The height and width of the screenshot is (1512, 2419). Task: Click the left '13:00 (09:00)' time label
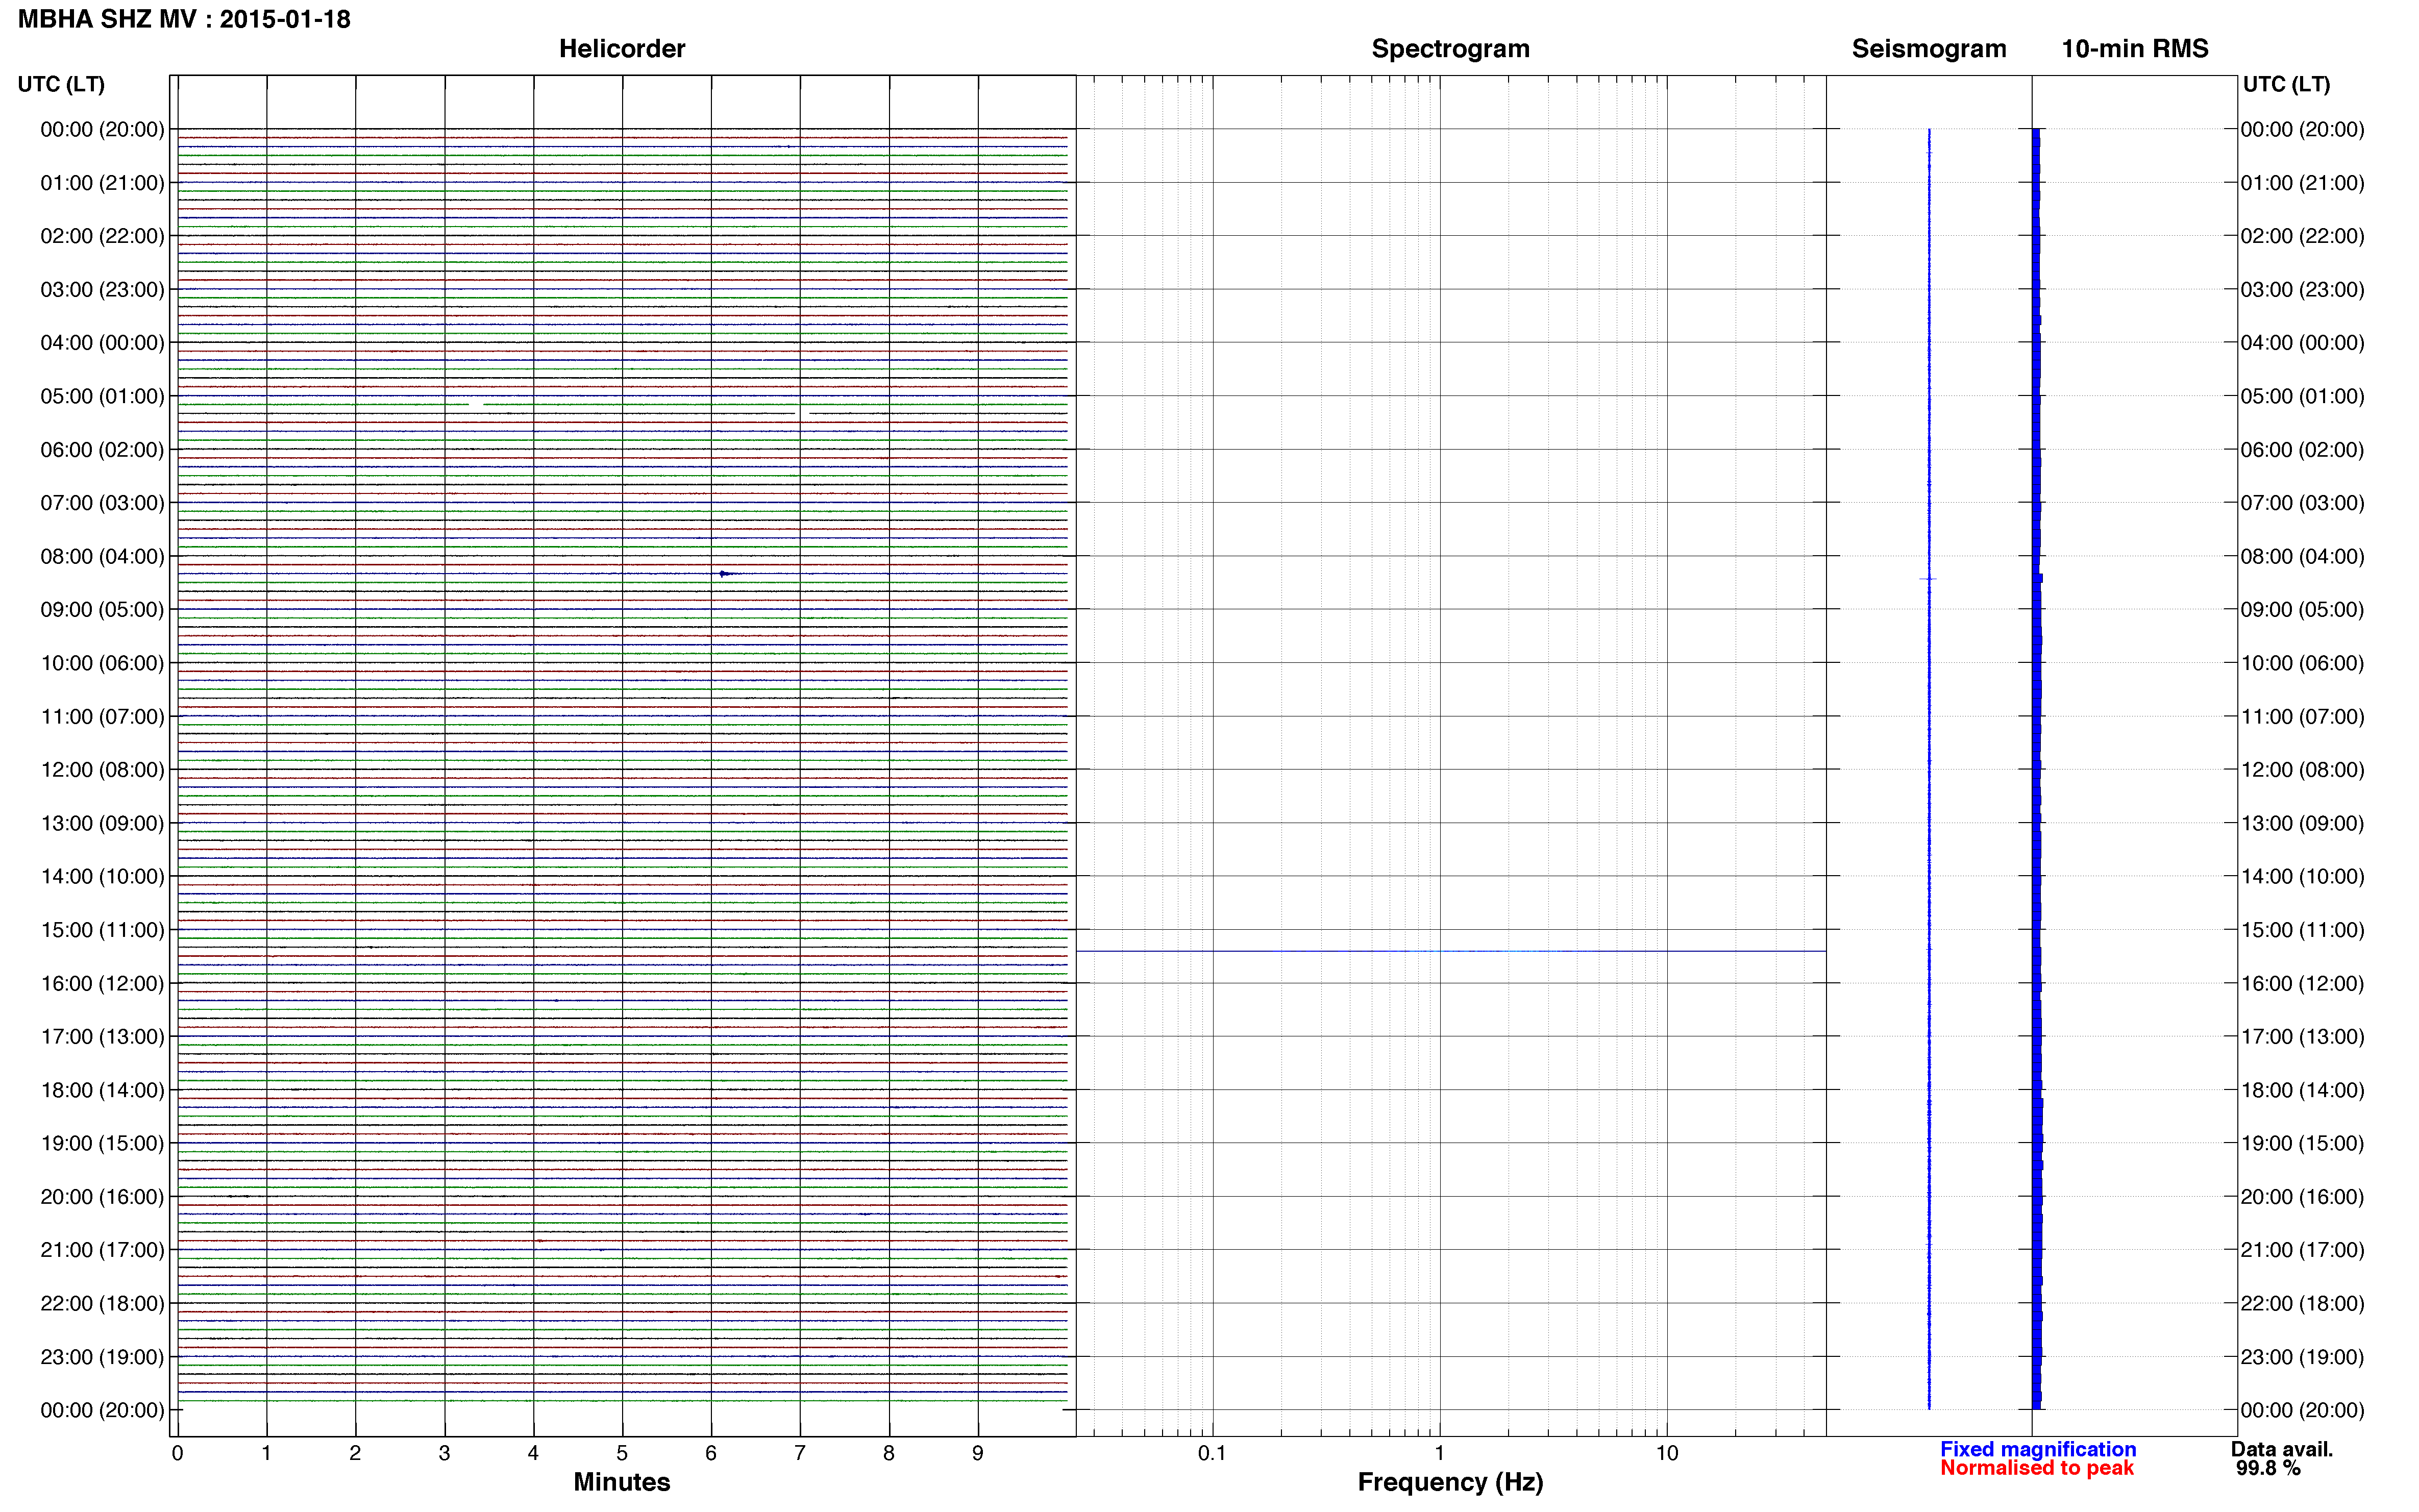click(102, 823)
